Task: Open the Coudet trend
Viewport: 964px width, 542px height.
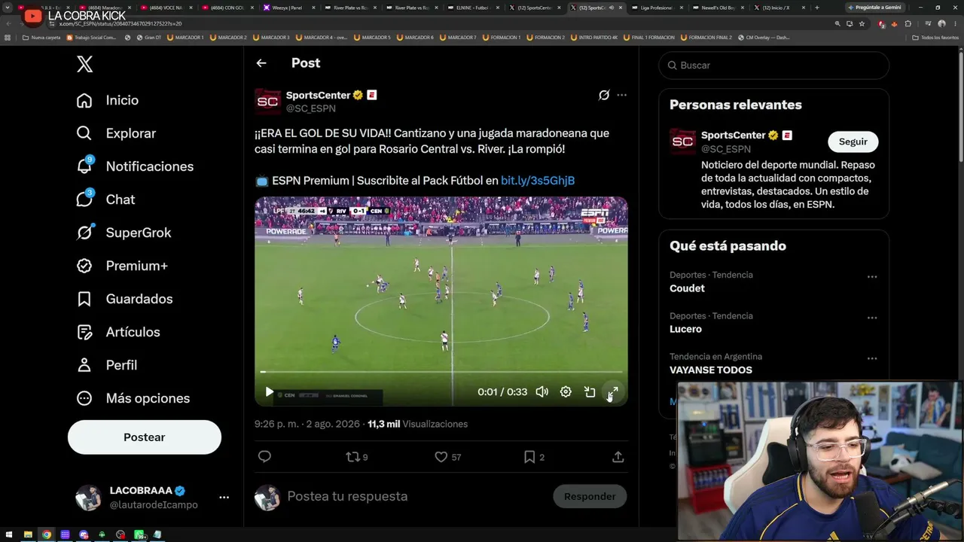Action: 687,288
